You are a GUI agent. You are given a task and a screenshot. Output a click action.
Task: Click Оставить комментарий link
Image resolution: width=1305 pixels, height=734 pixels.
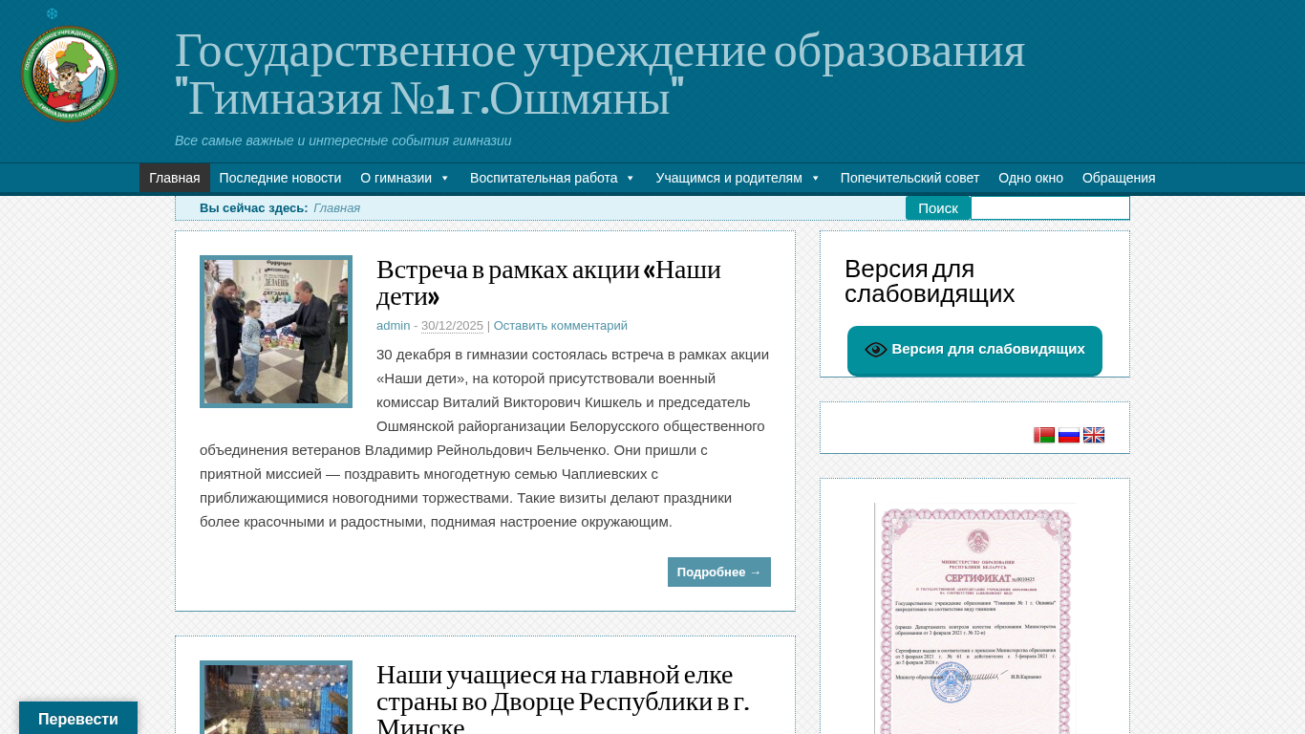561,326
